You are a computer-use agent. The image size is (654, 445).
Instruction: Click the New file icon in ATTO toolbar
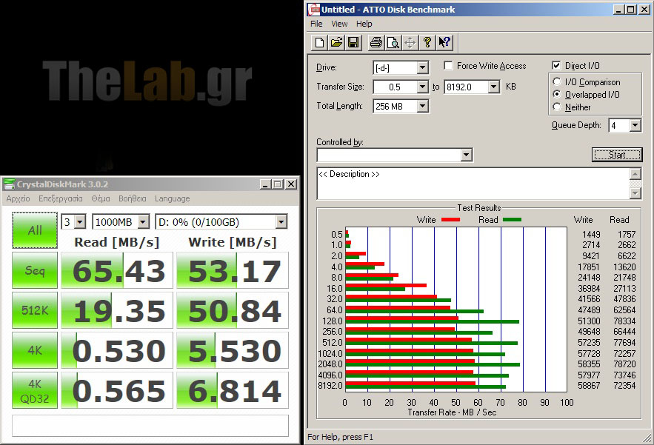tap(319, 42)
